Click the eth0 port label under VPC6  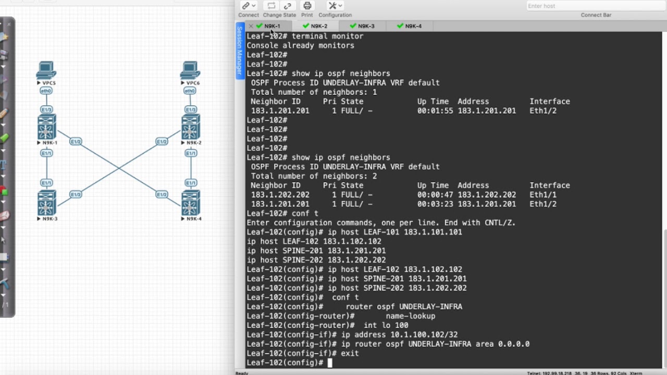[190, 91]
